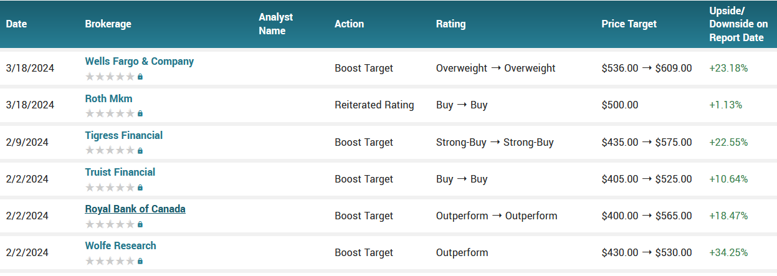Click the Price Target column header
The image size is (777, 276).
tap(629, 24)
